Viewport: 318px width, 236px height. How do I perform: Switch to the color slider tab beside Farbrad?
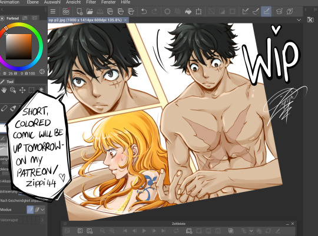[x=25, y=18]
